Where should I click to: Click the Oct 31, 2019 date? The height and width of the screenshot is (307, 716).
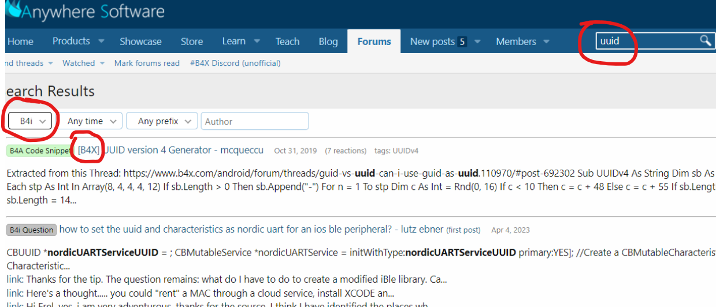tap(295, 151)
